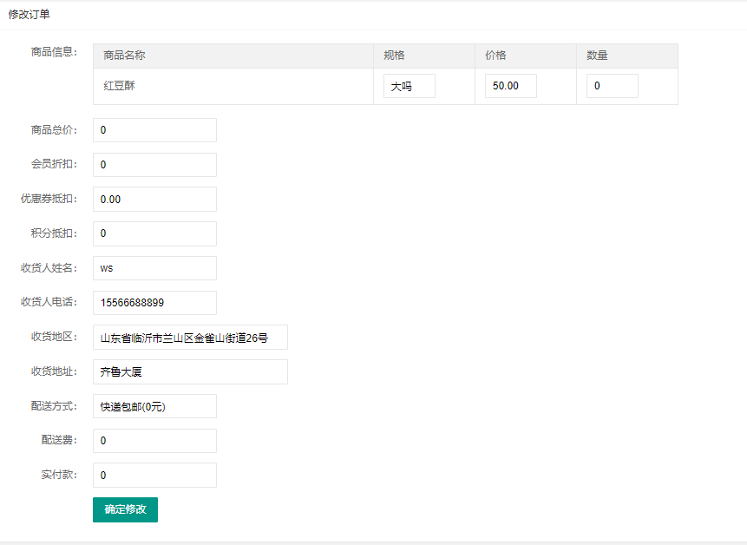Click the 确定修改 button
Screen dimensions: 747x545
click(x=125, y=509)
